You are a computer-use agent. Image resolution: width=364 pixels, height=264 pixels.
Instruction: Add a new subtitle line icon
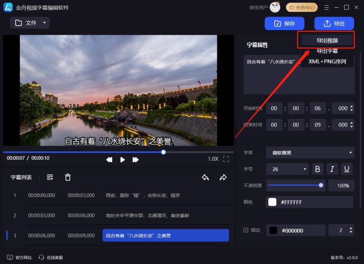[x=50, y=177]
